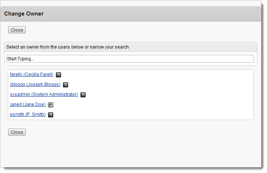Click the S badge beside farellc
This screenshot has height=173, width=267.
[x=58, y=75]
